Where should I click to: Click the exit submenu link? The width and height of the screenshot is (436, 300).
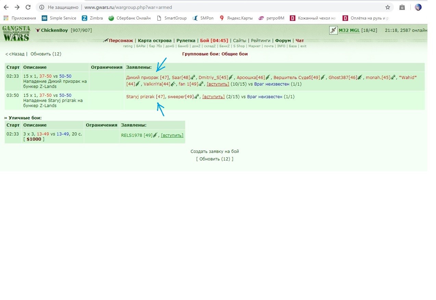tap(303, 46)
